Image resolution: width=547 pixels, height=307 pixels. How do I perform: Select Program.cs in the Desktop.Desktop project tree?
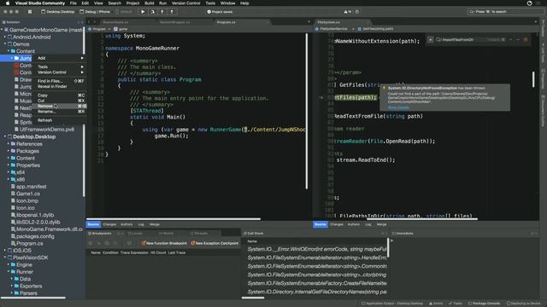[x=30, y=243]
